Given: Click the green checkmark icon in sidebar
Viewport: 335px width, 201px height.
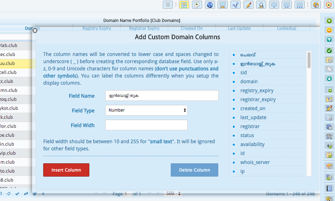Looking at the screenshot, I should click(x=329, y=51).
